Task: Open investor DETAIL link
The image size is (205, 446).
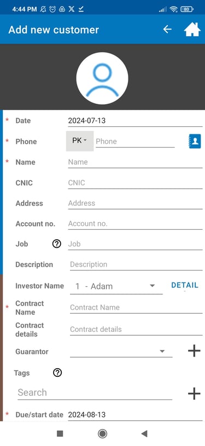Action: tap(185, 285)
